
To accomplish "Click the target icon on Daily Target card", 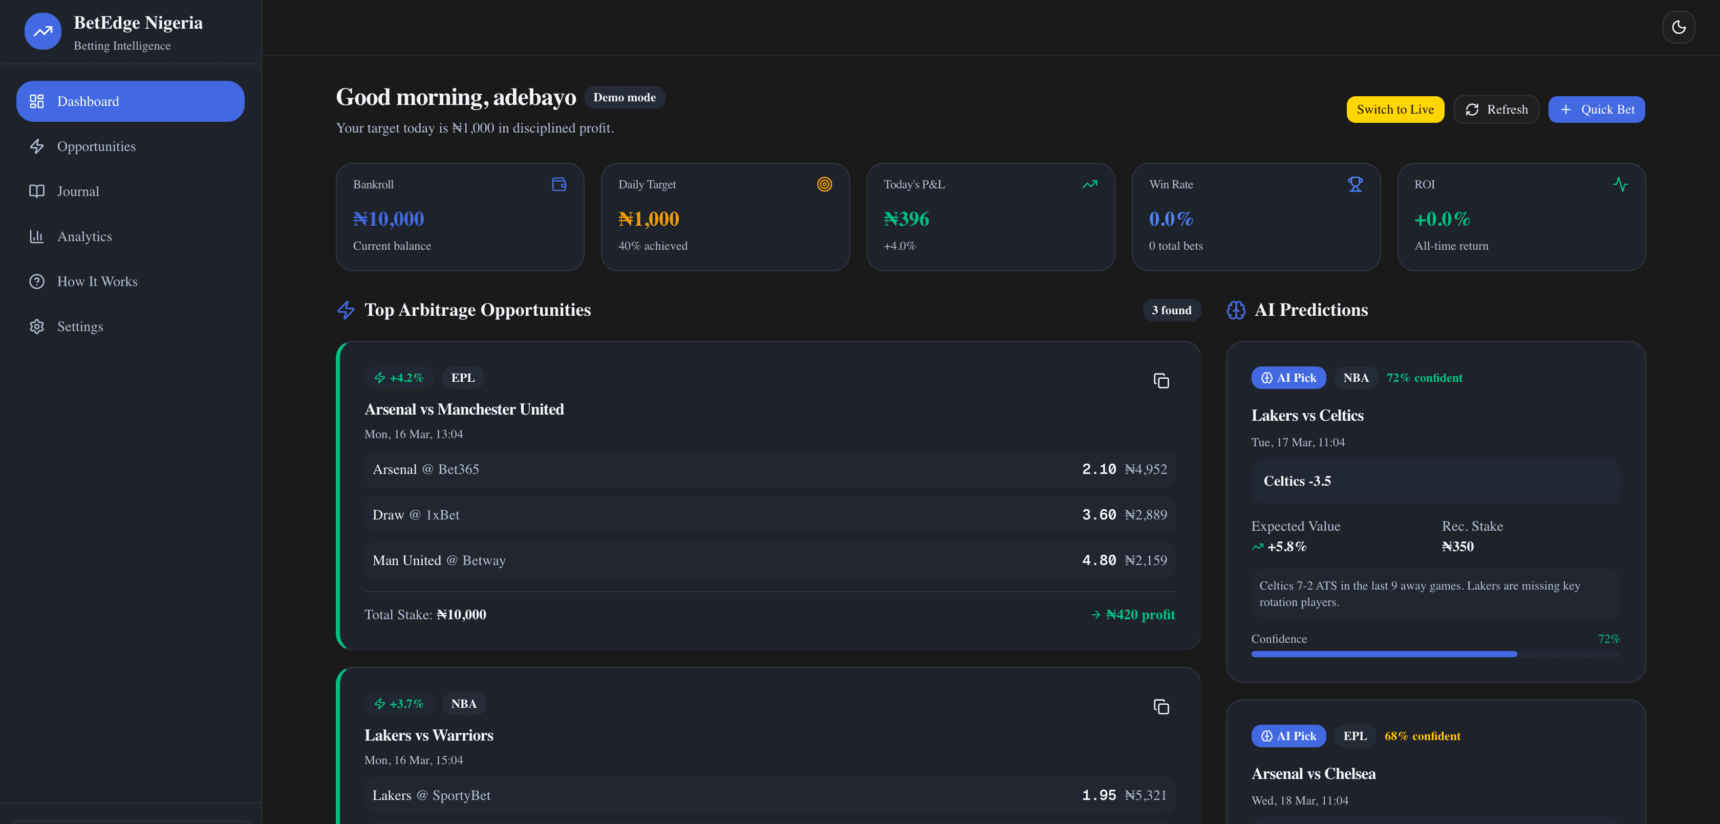I will coord(825,184).
